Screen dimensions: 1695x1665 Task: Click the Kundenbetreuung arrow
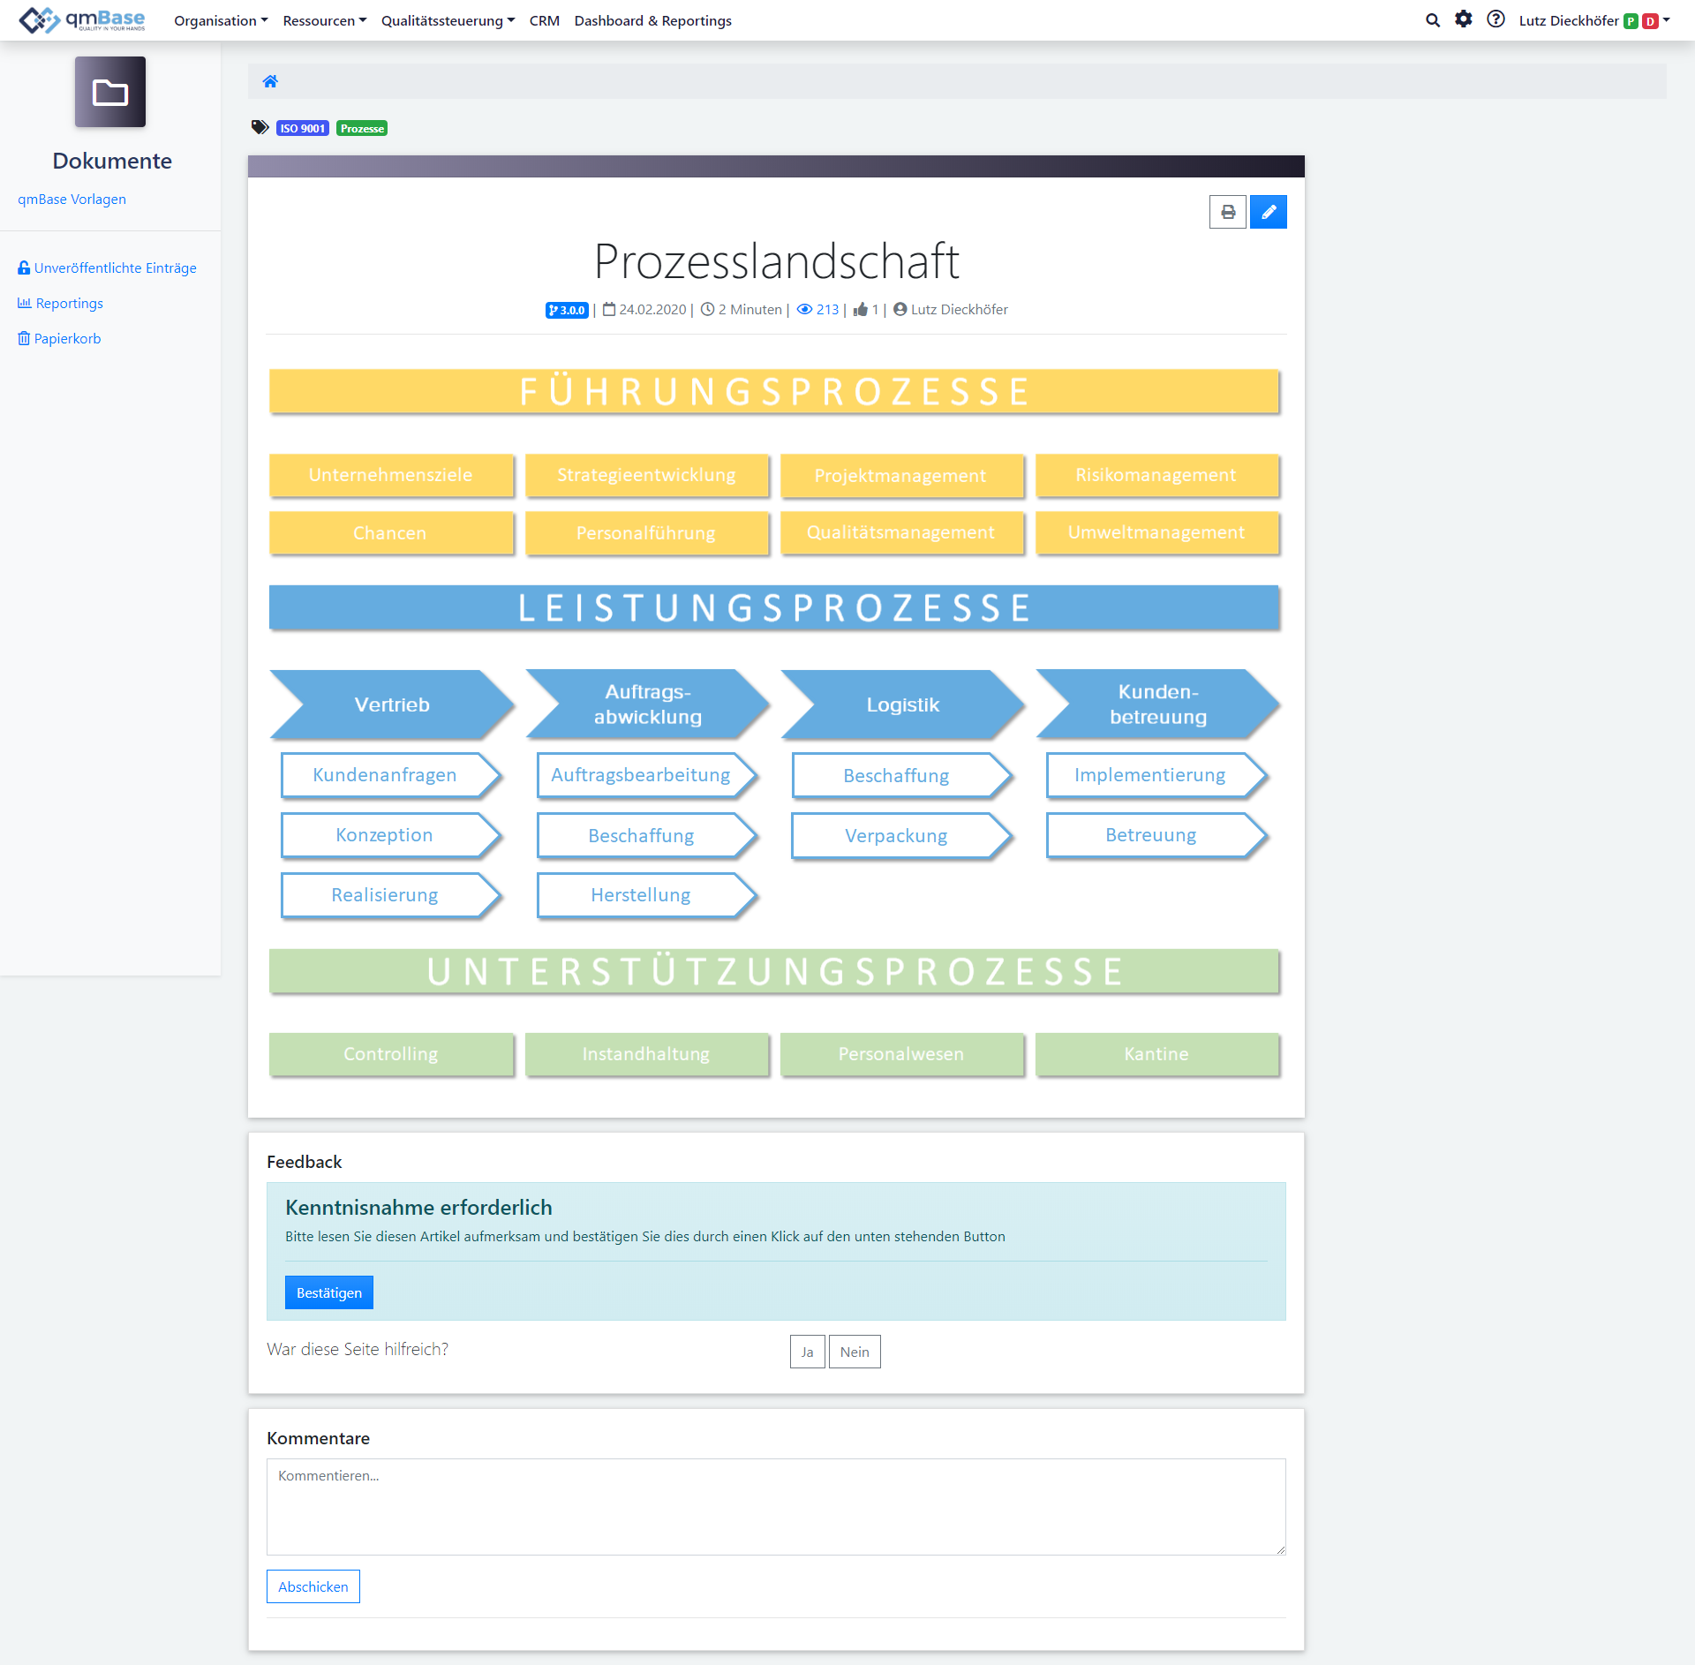click(x=1157, y=704)
